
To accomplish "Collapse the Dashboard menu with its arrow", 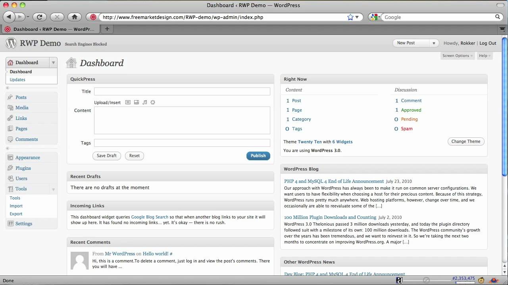I will [53, 63].
